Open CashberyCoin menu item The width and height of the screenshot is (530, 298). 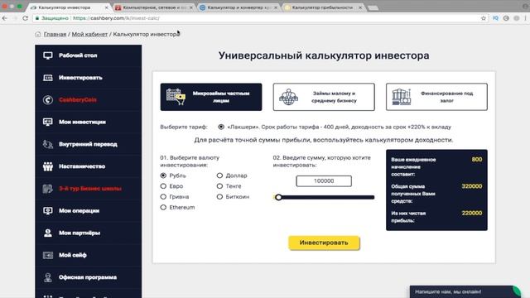click(x=89, y=100)
